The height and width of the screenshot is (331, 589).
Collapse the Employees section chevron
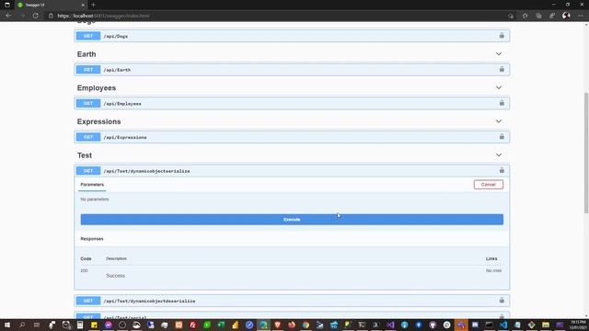pos(499,88)
